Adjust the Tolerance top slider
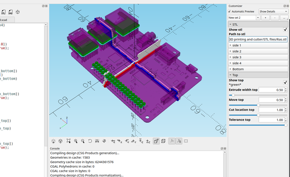Screen dimensions: 290x177 click(258, 125)
